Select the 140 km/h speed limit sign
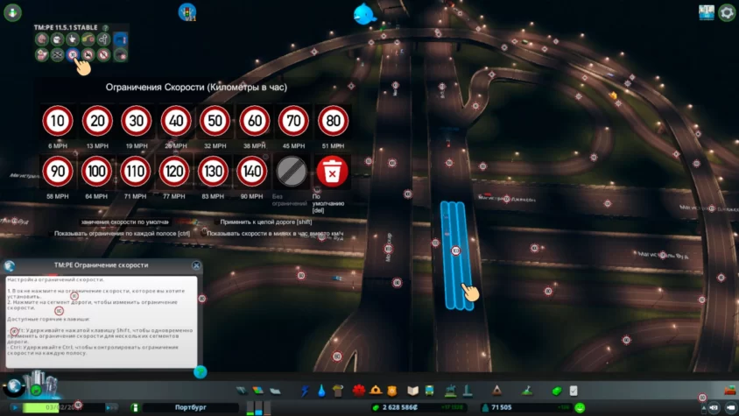The height and width of the screenshot is (416, 739). tap(251, 171)
